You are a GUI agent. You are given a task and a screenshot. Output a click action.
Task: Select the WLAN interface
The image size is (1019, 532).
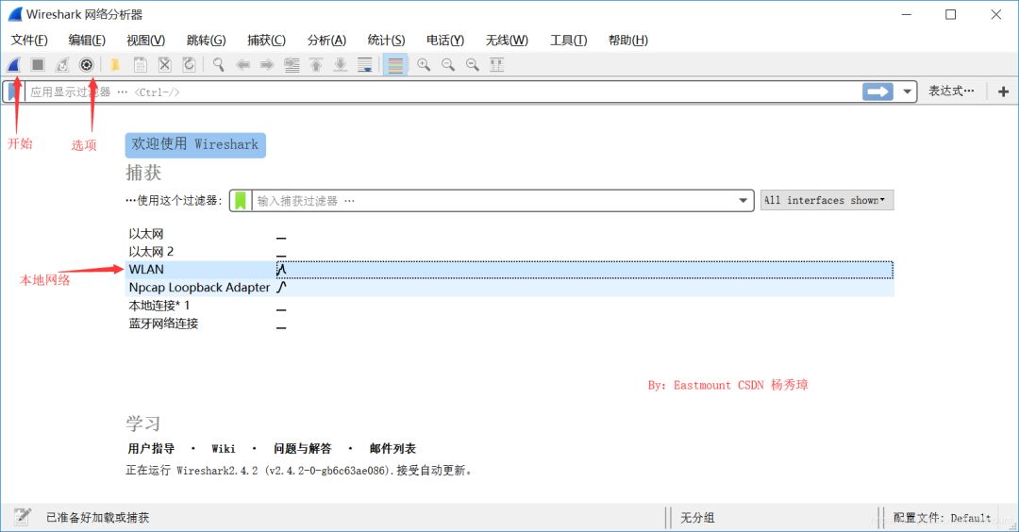click(509, 270)
